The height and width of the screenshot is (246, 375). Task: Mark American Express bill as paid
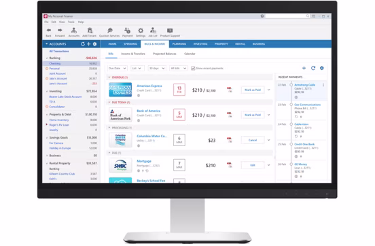(253, 90)
